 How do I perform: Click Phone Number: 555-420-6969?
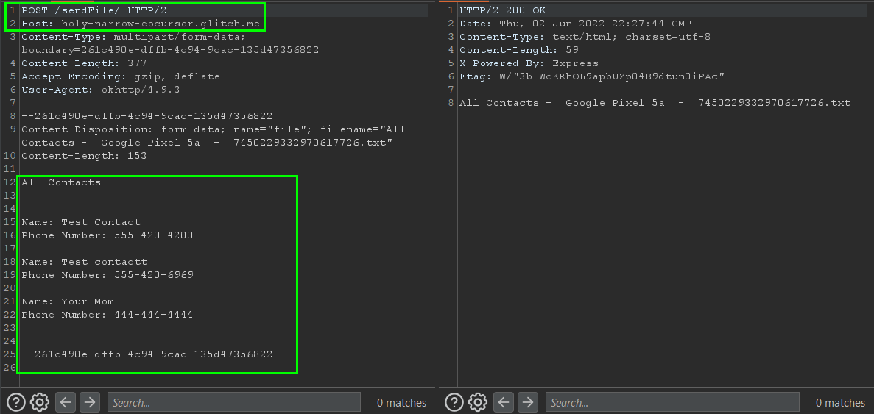(107, 276)
